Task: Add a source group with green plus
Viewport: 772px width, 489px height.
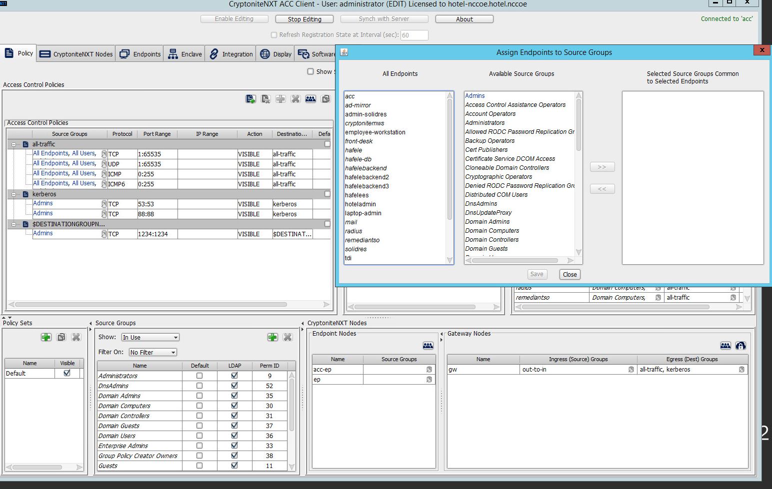Action: (x=272, y=337)
